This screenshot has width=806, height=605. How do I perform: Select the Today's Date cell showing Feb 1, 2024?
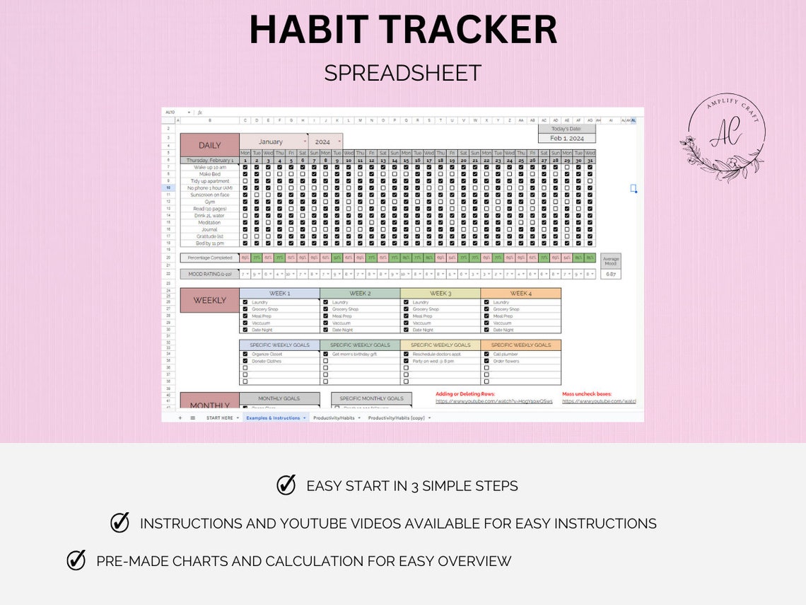(566, 137)
